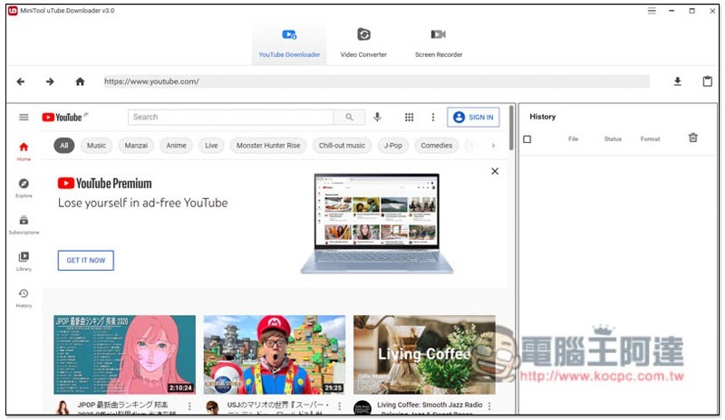Open Subscriptions in YouTube sidebar
This screenshot has height=420, width=725.
click(24, 224)
